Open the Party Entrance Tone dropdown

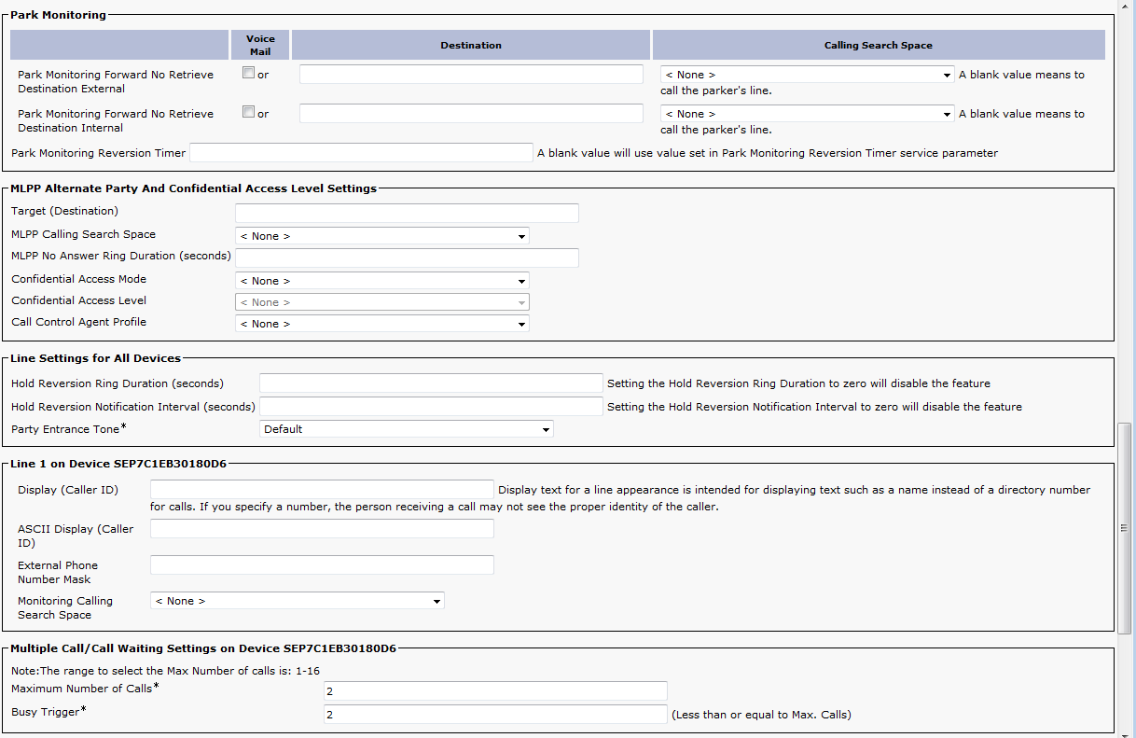[x=406, y=429]
